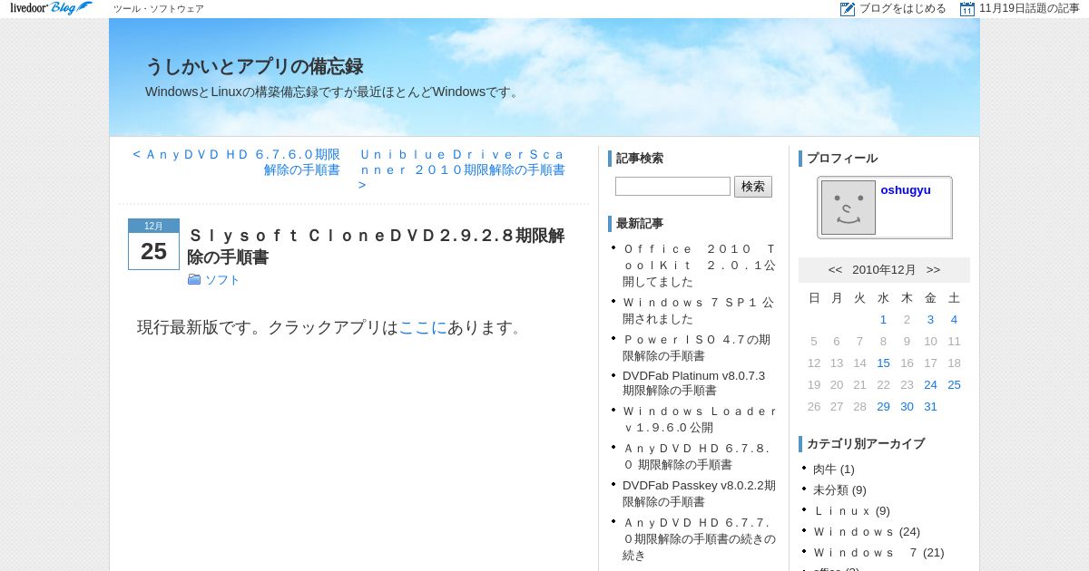This screenshot has width=1089, height=571.
Task: Click the プロフィール section heading
Action: tap(842, 159)
